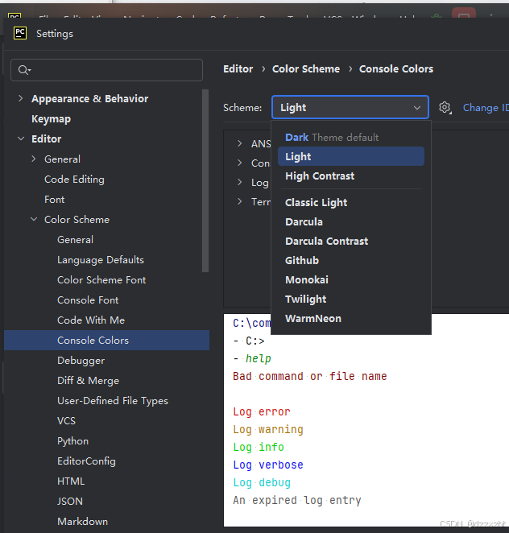Open Diff & Merge colors
Image resolution: width=509 pixels, height=533 pixels.
click(88, 381)
